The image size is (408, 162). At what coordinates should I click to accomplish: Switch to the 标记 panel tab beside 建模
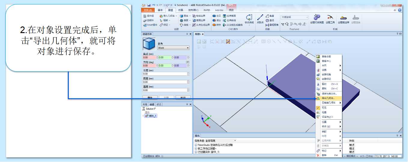[159, 104]
